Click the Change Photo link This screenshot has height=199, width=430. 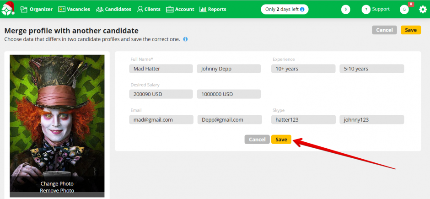click(57, 184)
